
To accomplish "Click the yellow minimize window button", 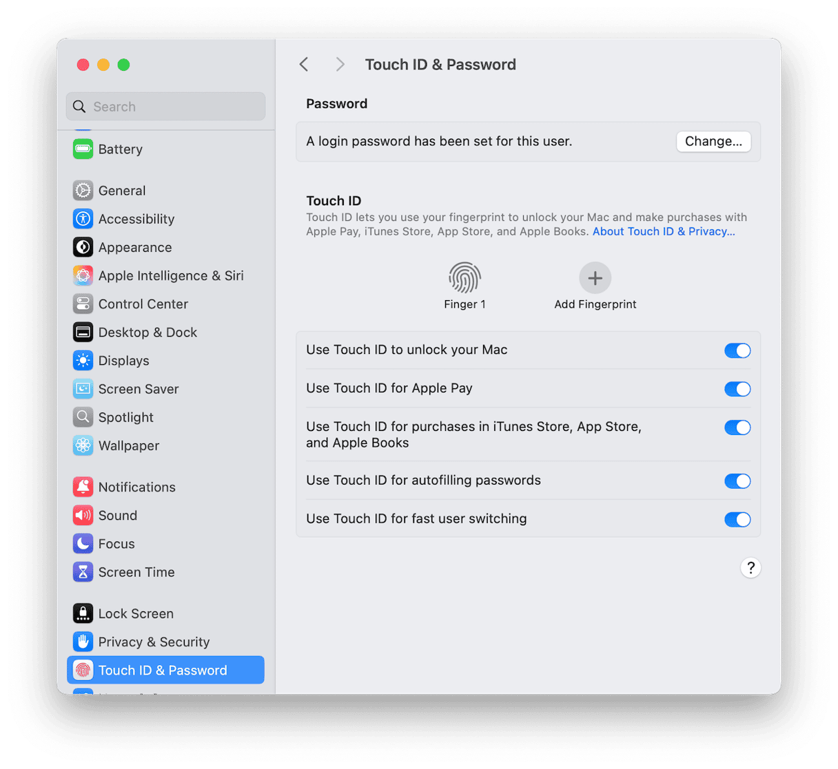I will click(x=103, y=65).
